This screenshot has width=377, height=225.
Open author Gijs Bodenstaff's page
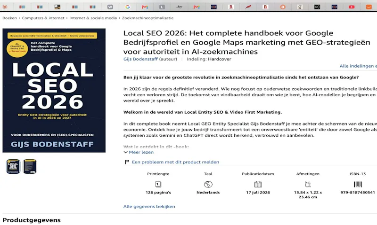(140, 59)
